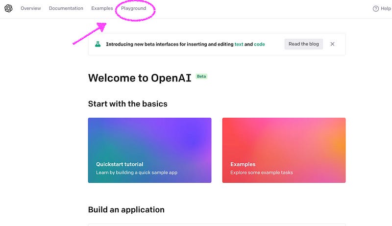This screenshot has height=226, width=392.
Task: Open the Quickstart tutorial card
Action: pos(149,150)
